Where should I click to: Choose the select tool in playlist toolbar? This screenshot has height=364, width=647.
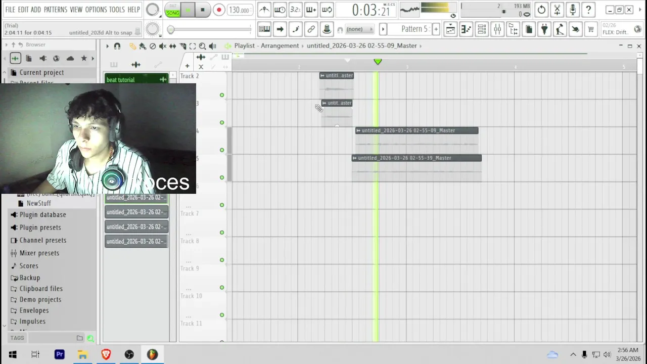coord(192,46)
